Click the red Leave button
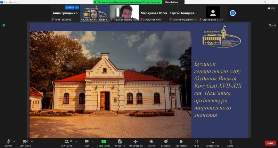278x148 pixels. point(270,143)
